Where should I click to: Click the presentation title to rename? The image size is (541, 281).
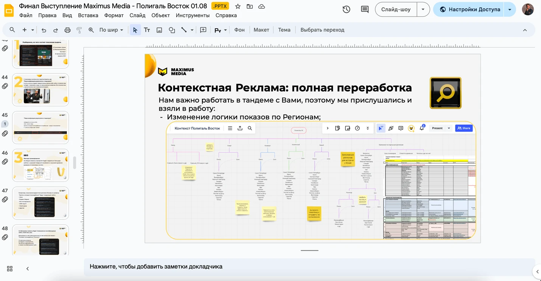click(113, 6)
